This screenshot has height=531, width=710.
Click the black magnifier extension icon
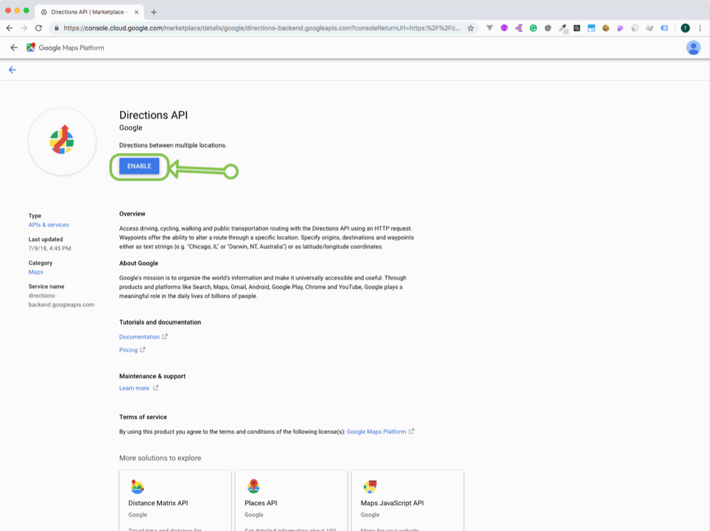click(x=577, y=28)
